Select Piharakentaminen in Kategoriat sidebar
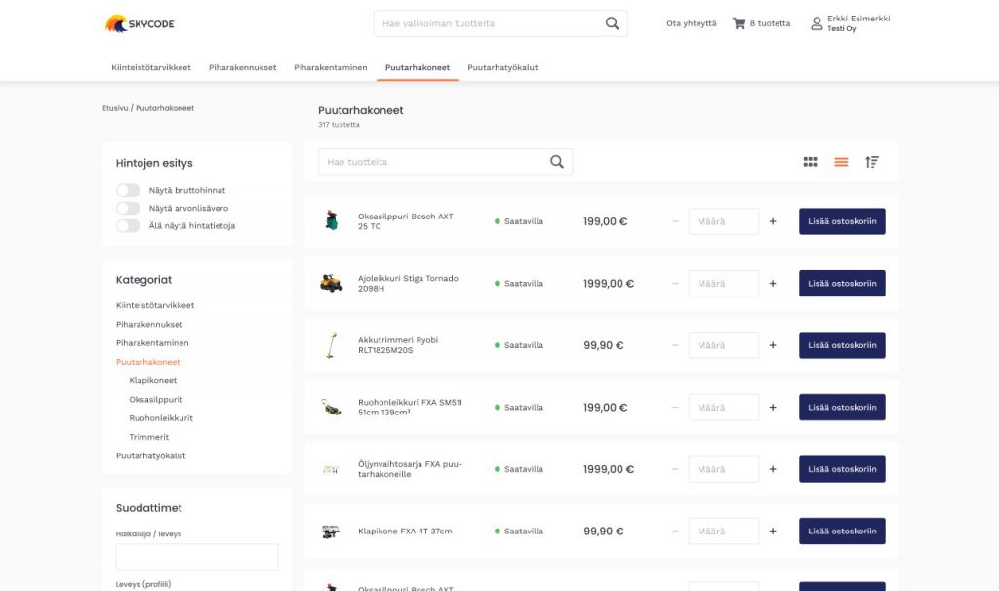Screen dimensions: 999x591 point(152,343)
